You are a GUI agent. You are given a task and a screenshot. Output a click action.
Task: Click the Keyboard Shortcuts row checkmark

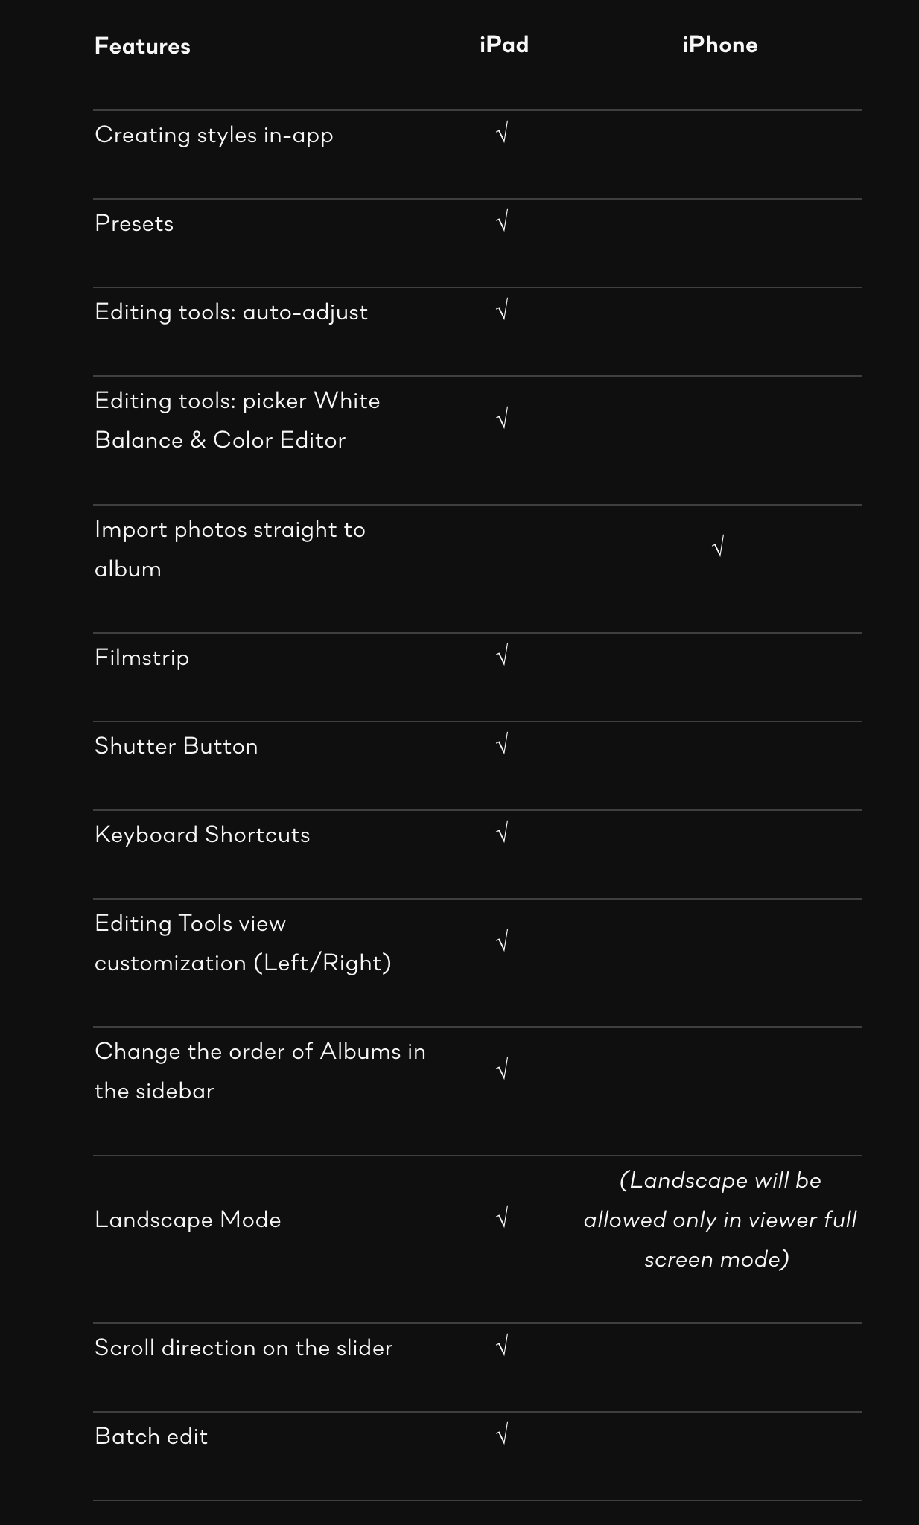tap(503, 833)
